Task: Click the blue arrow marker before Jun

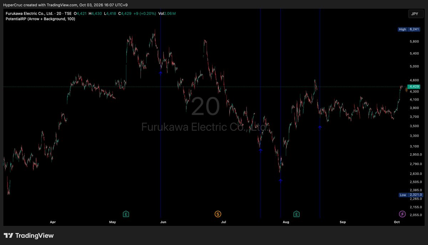Action: click(160, 72)
